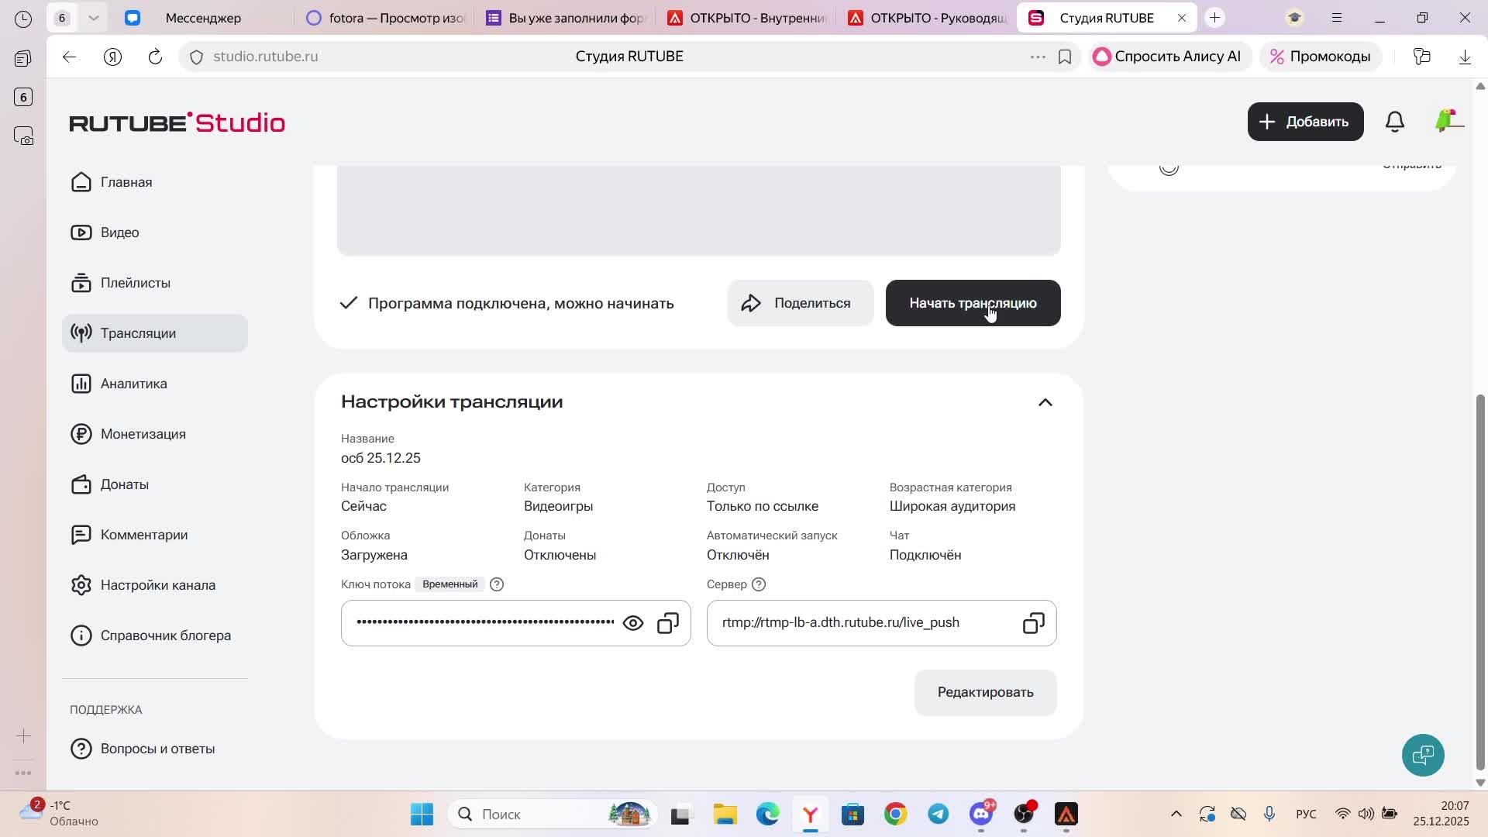This screenshot has height=837, width=1488.
Task: Copy the stream key to clipboard
Action: 668,623
